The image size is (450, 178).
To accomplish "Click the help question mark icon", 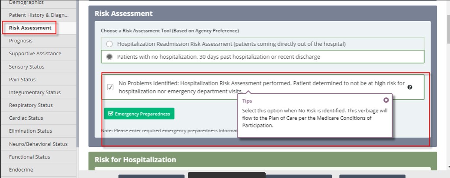I will (x=410, y=87).
